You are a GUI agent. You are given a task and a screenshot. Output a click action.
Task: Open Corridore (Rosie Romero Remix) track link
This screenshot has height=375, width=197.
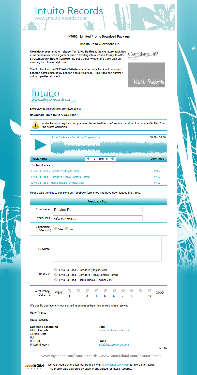pyautogui.click(x=60, y=177)
